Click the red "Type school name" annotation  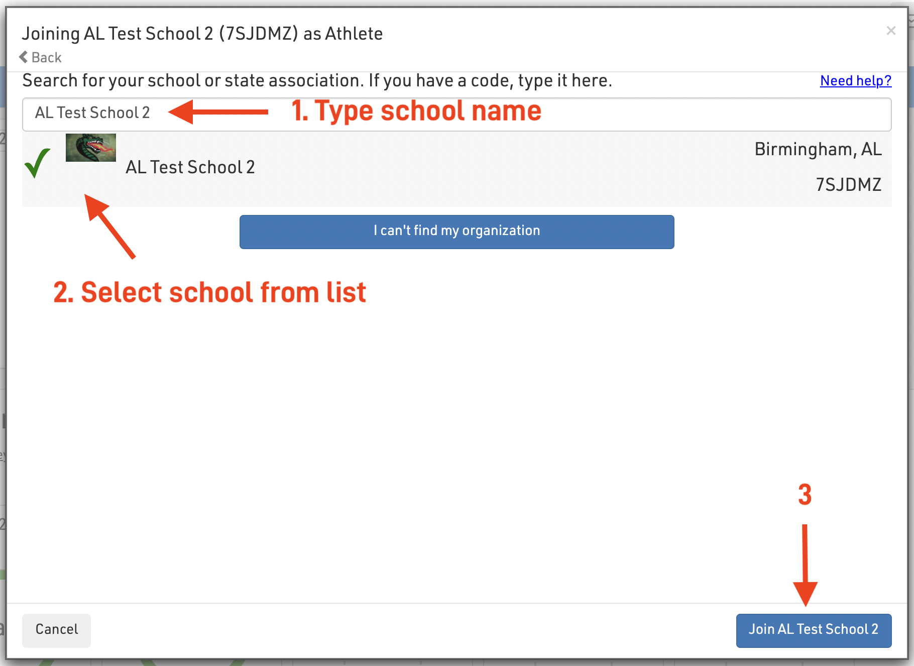click(416, 111)
